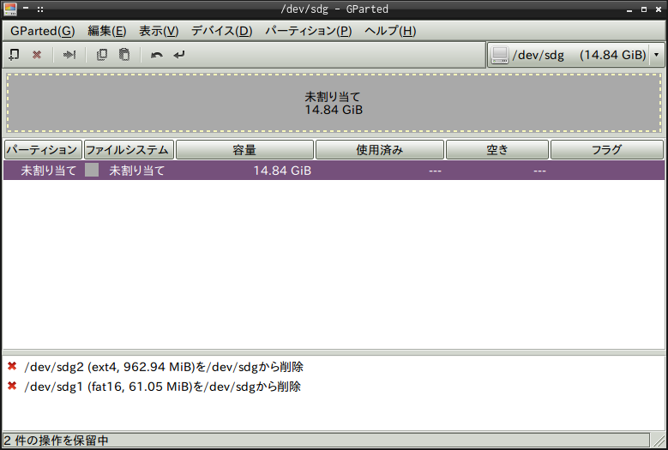The height and width of the screenshot is (450, 668).
Task: Select the 未割り当て row in partition list
Action: pyautogui.click(x=334, y=171)
